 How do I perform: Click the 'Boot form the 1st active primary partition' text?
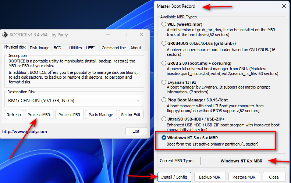click(x=212, y=144)
